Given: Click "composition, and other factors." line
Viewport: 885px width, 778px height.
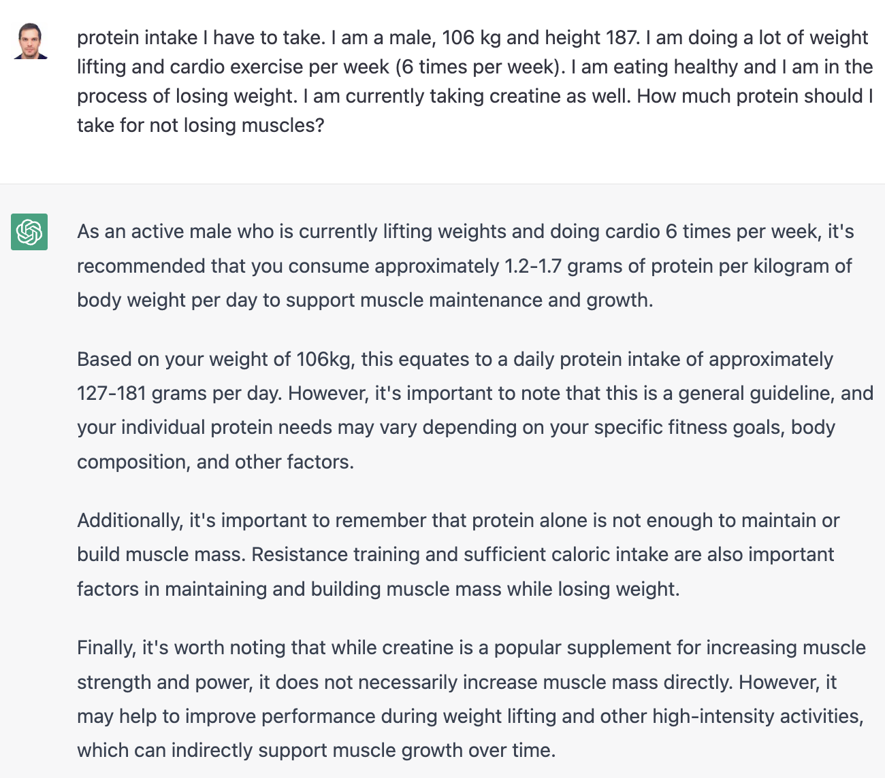Looking at the screenshot, I should [x=215, y=462].
